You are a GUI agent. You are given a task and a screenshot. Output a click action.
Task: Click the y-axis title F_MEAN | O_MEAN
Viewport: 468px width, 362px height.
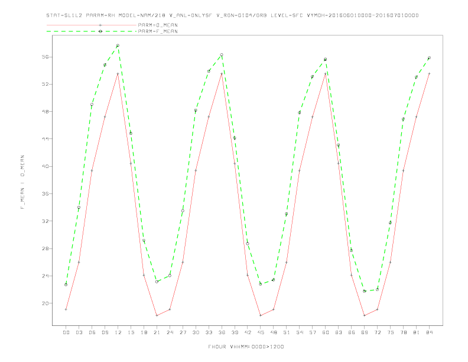tap(22, 182)
